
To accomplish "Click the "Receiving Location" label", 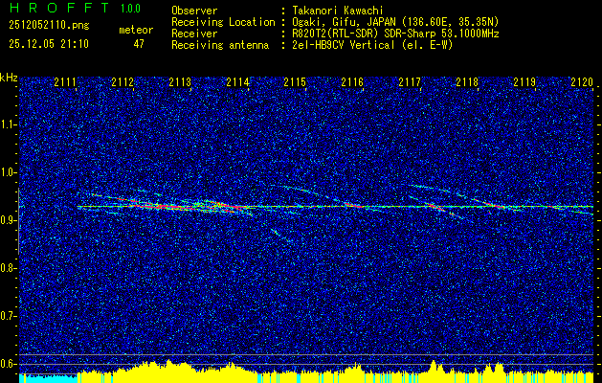I will (x=223, y=22).
